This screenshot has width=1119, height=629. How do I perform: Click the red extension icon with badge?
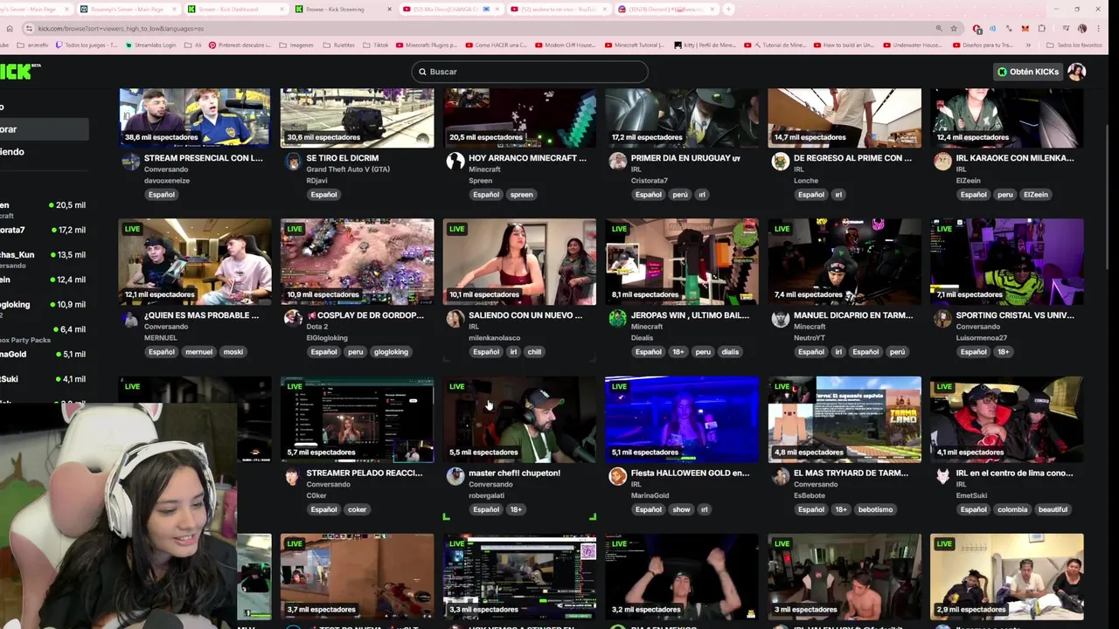(x=977, y=28)
